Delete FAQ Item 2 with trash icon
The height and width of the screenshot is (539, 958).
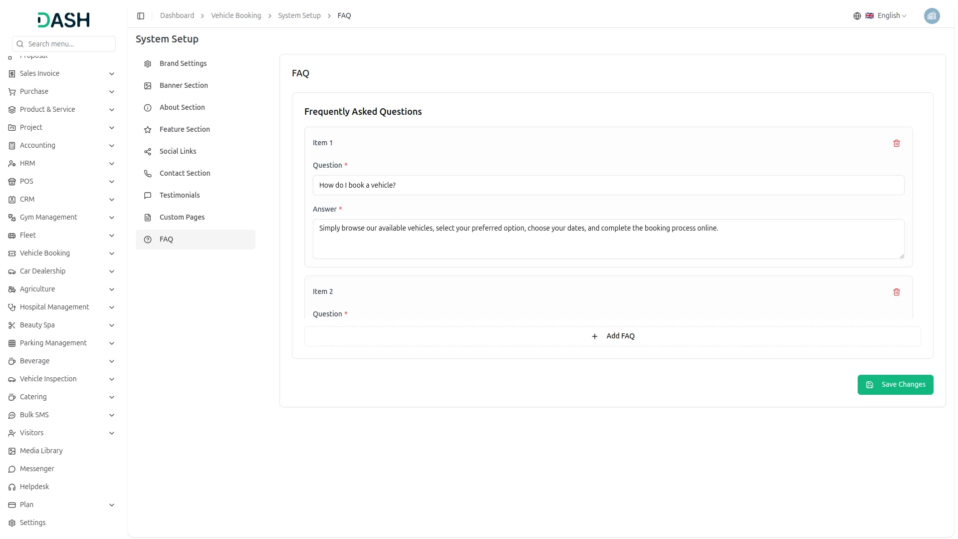pos(896,292)
